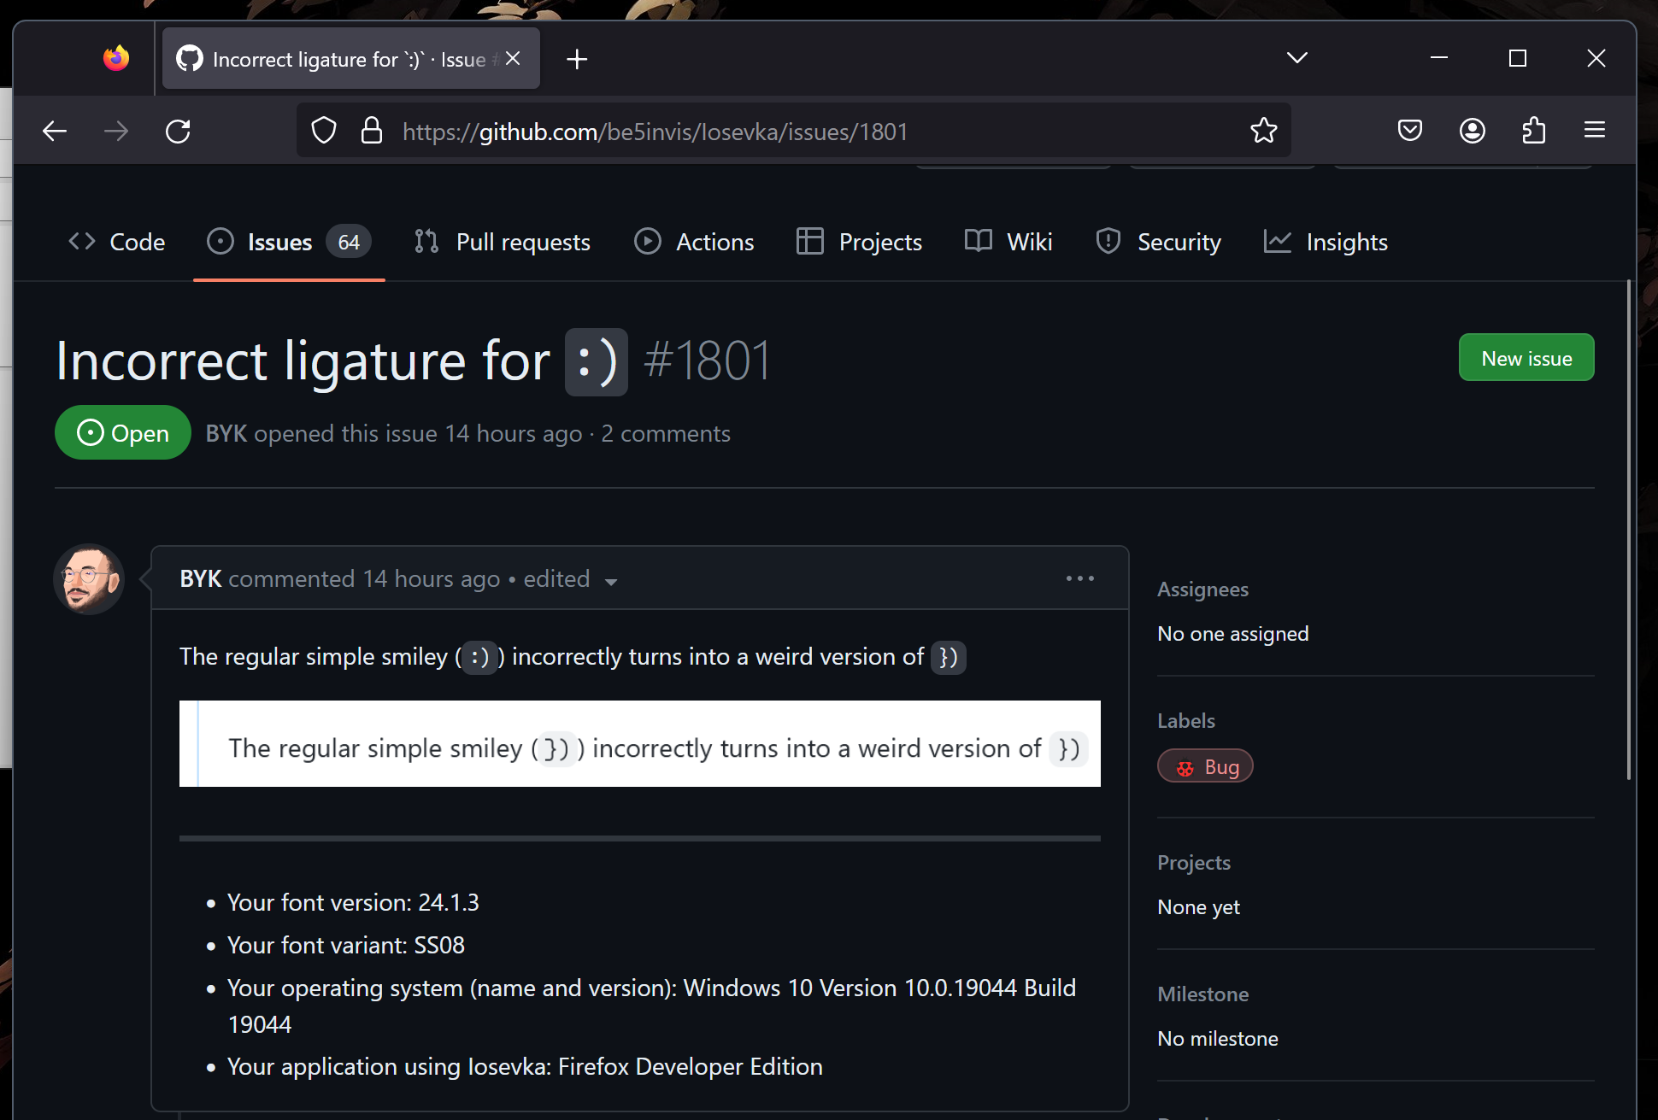View the Insights graph icon
The width and height of the screenshot is (1658, 1120).
1277,242
